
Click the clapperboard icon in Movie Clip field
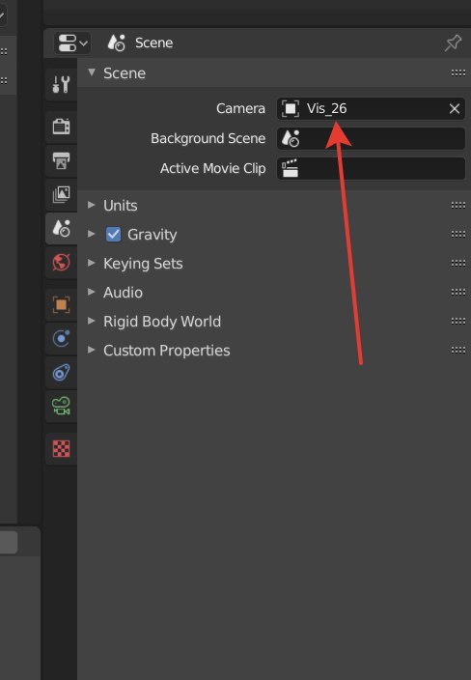(x=290, y=168)
